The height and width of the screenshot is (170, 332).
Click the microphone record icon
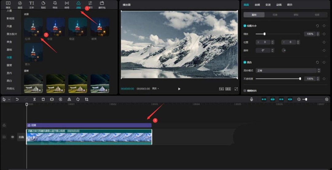pyautogui.click(x=251, y=99)
